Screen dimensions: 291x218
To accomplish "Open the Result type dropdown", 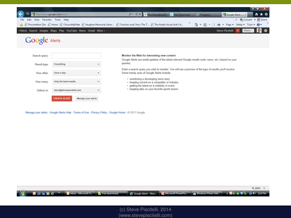I will click(77, 64).
